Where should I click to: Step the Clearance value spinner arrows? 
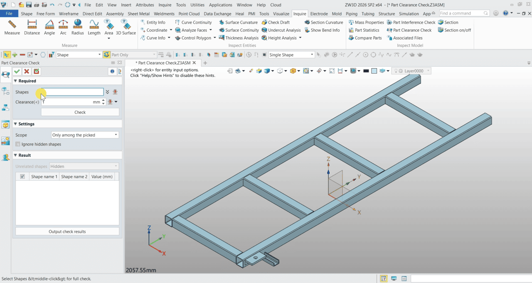[103, 102]
